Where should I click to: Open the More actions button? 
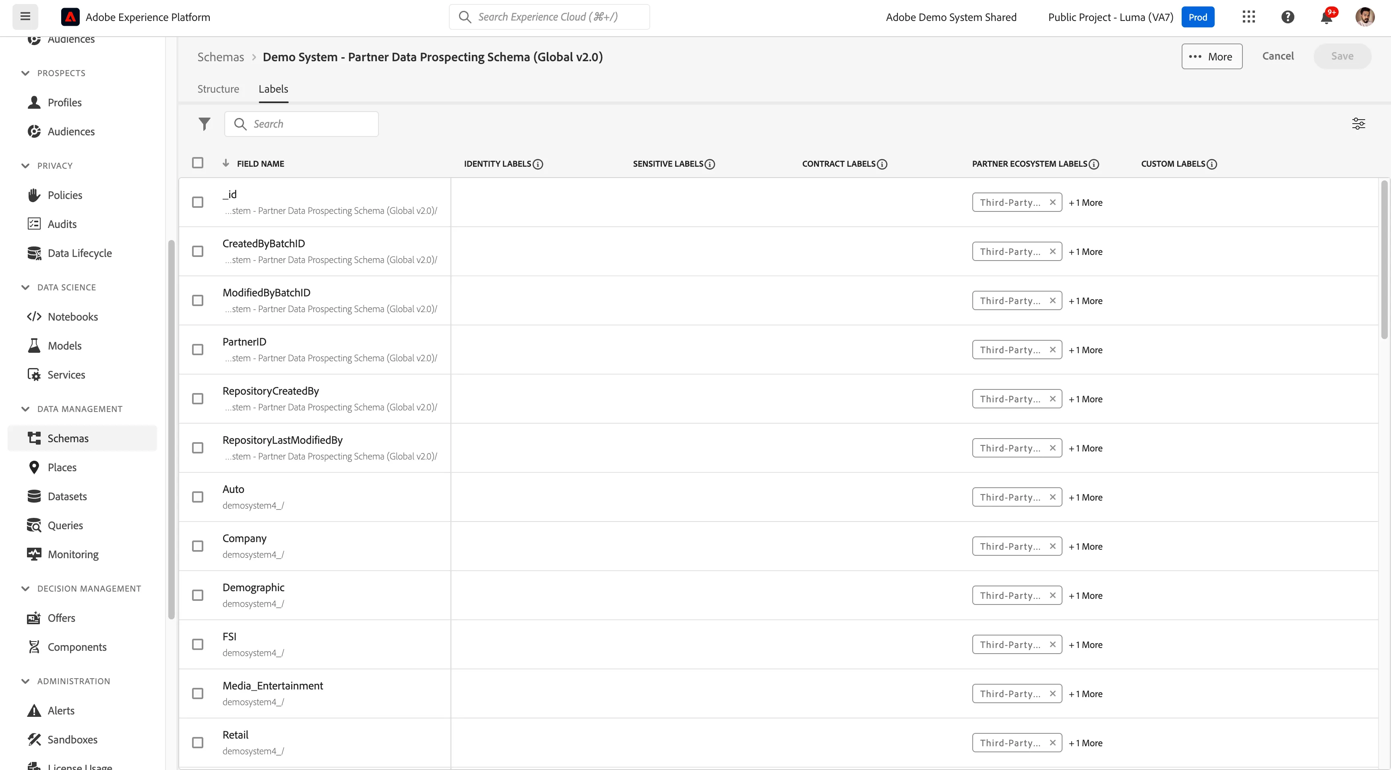tap(1212, 56)
